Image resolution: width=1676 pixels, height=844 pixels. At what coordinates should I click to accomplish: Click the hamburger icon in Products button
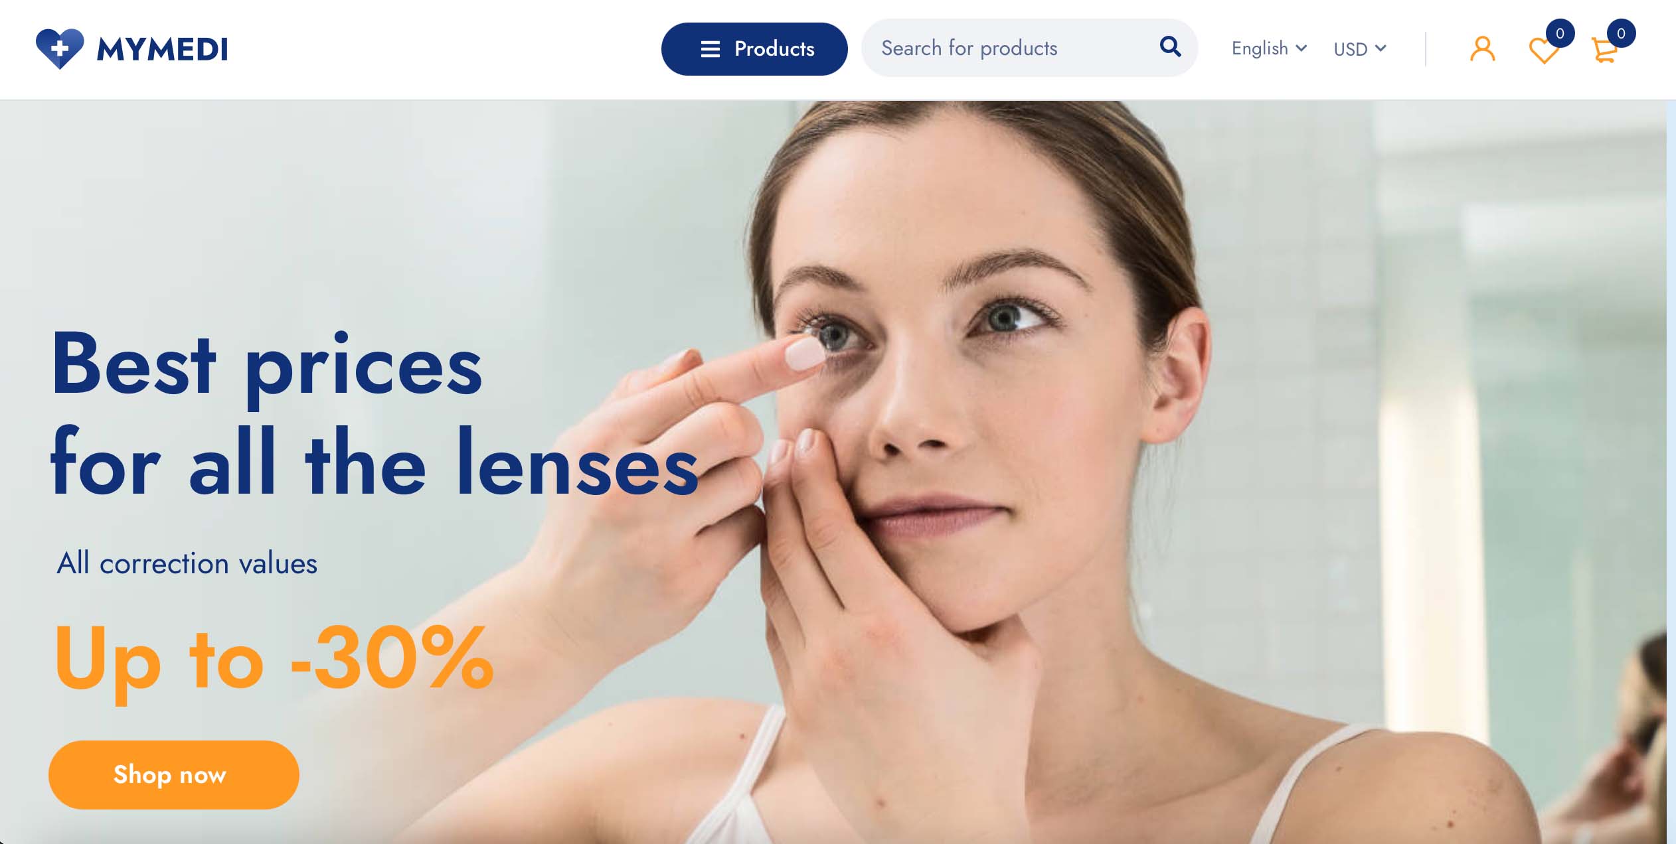click(x=711, y=49)
